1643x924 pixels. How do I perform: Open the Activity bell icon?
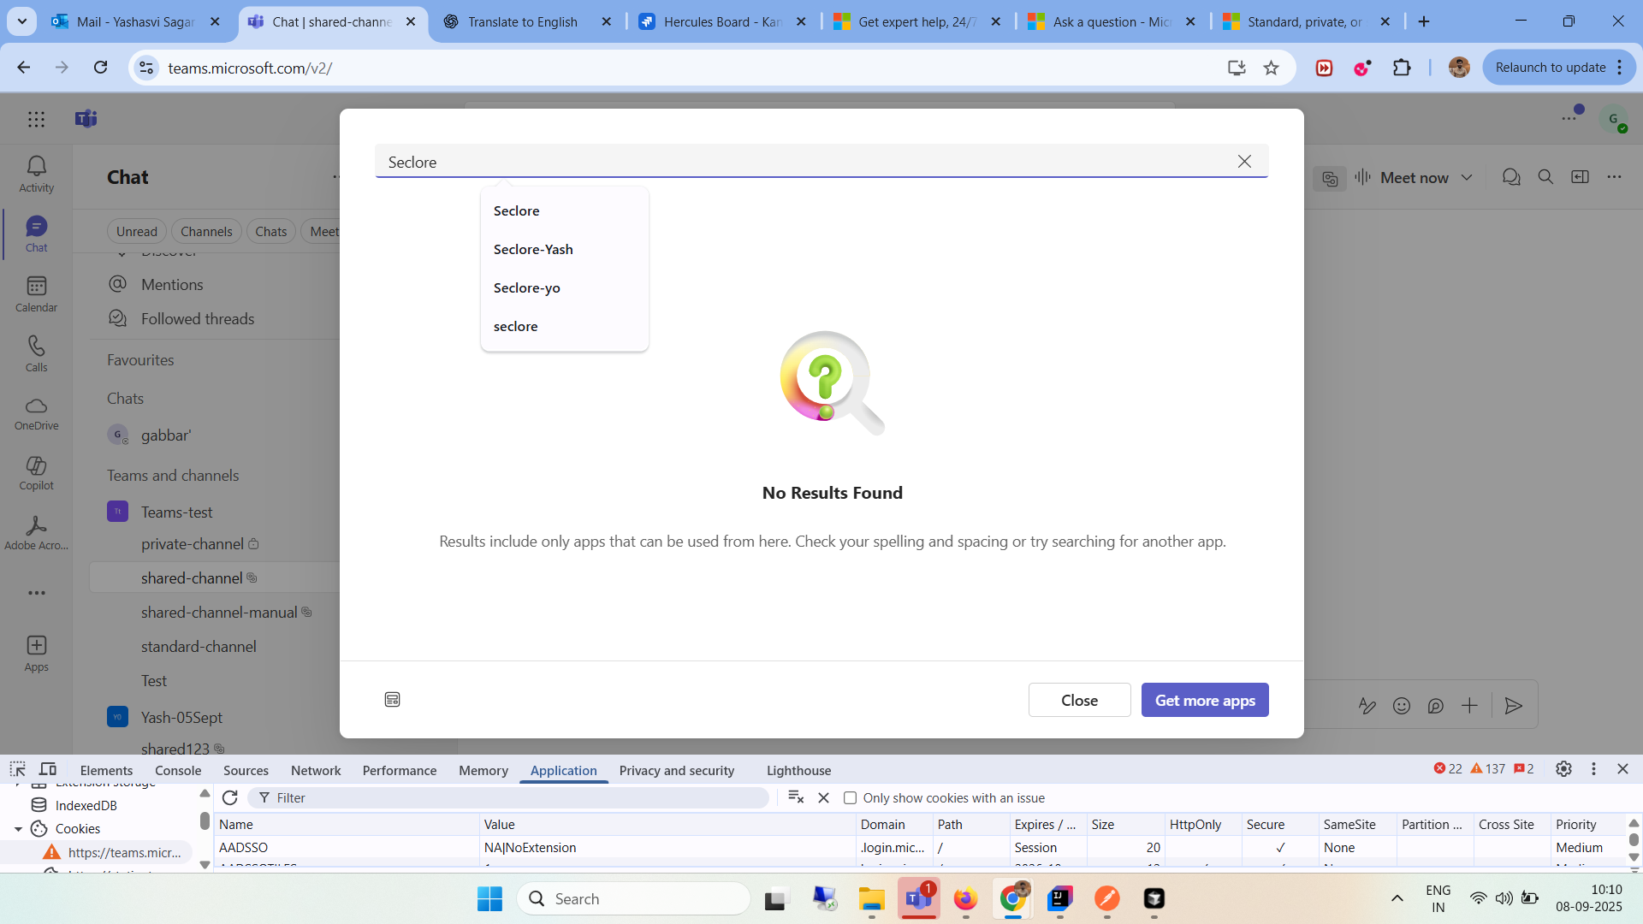(x=36, y=174)
